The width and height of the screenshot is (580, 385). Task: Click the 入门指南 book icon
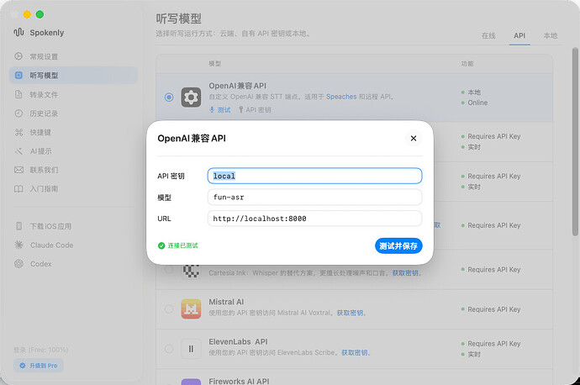(18, 188)
